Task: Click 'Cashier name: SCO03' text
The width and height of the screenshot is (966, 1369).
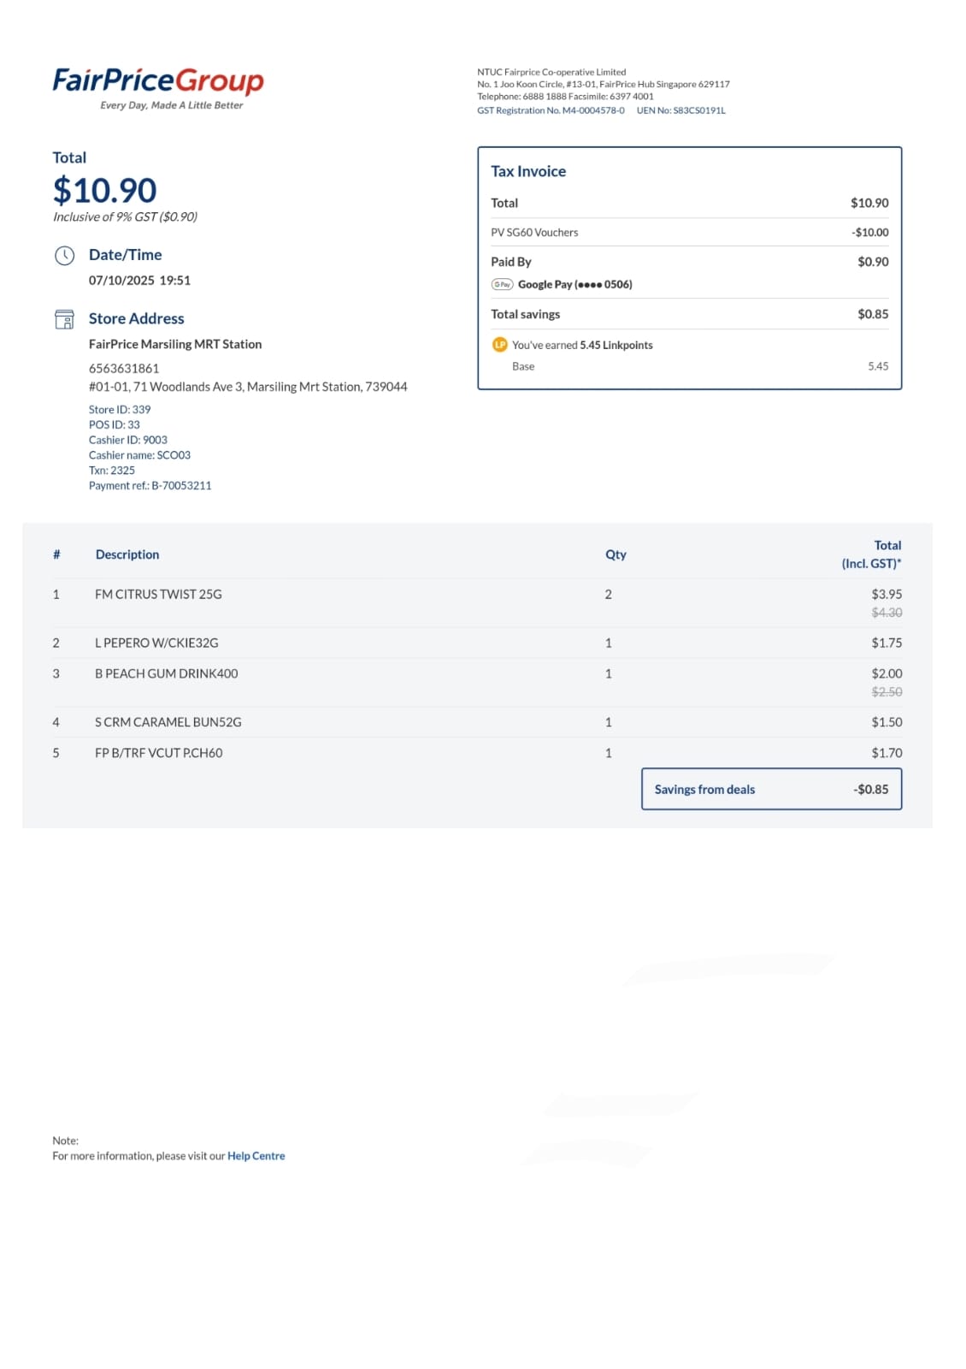Action: click(x=139, y=455)
